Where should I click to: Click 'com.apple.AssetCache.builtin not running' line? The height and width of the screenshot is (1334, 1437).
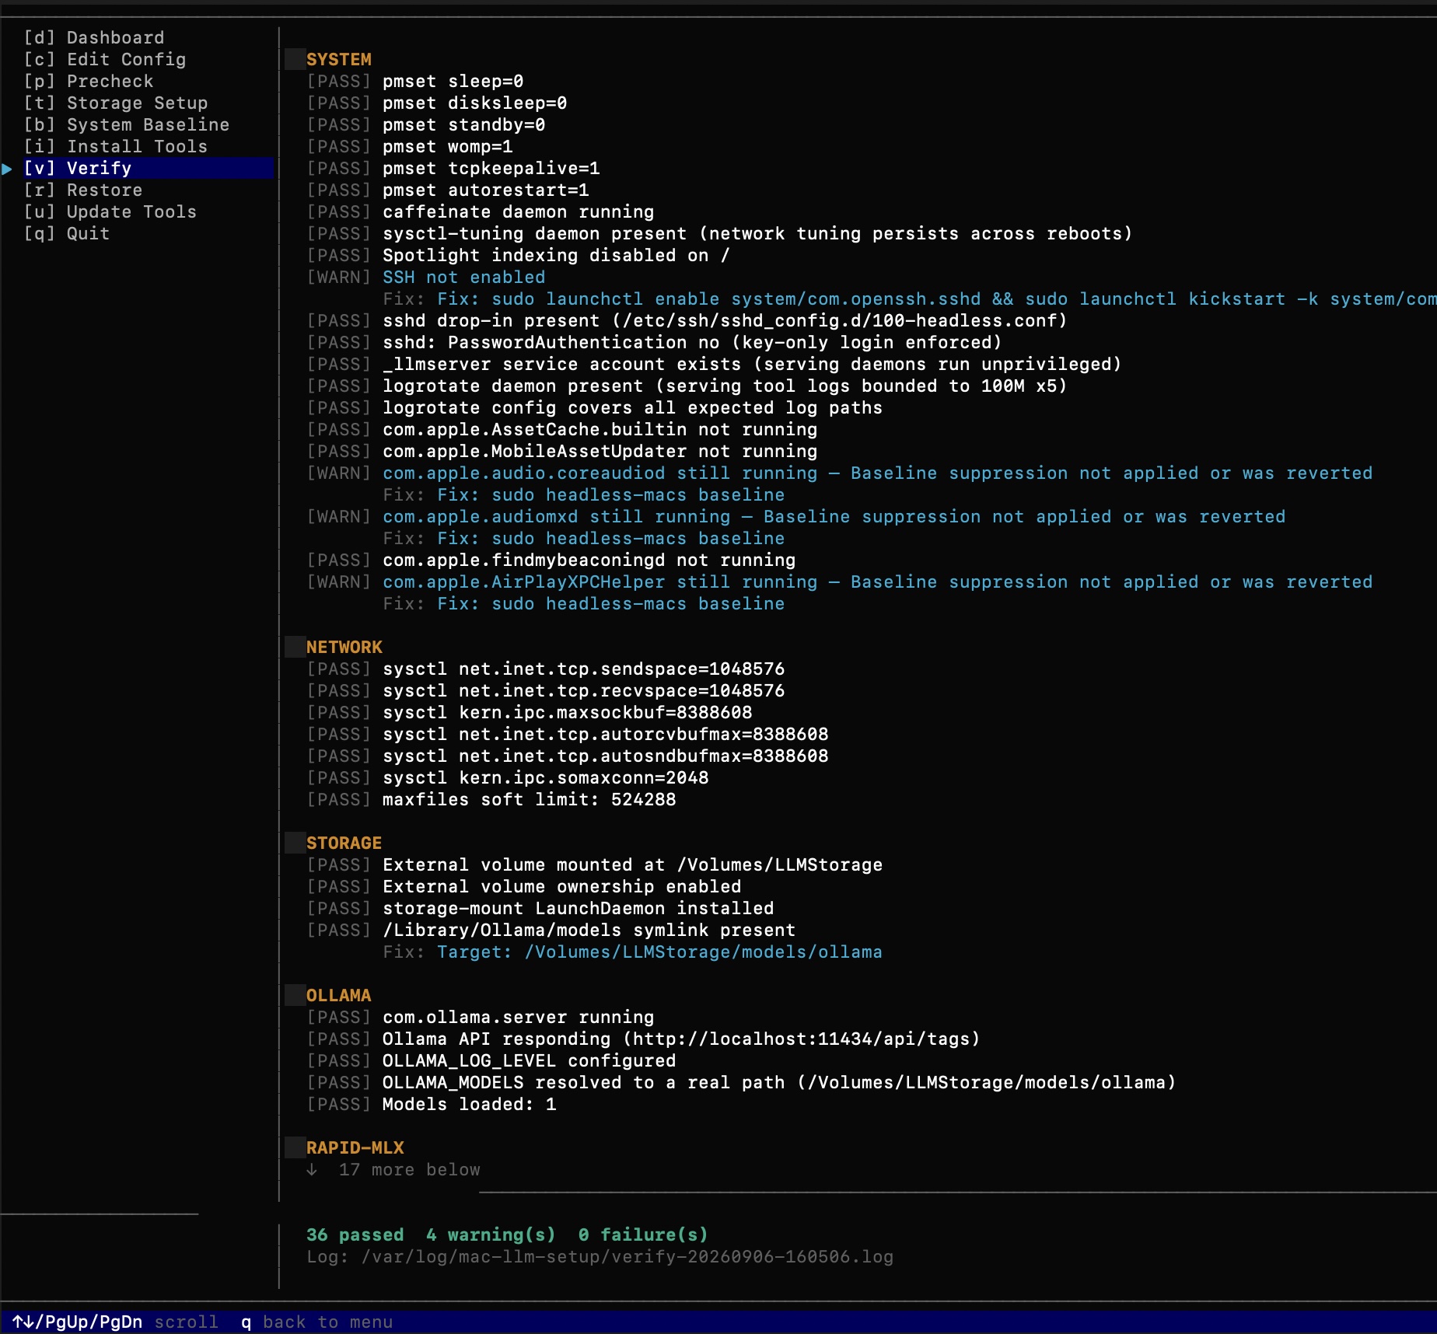[x=562, y=429]
